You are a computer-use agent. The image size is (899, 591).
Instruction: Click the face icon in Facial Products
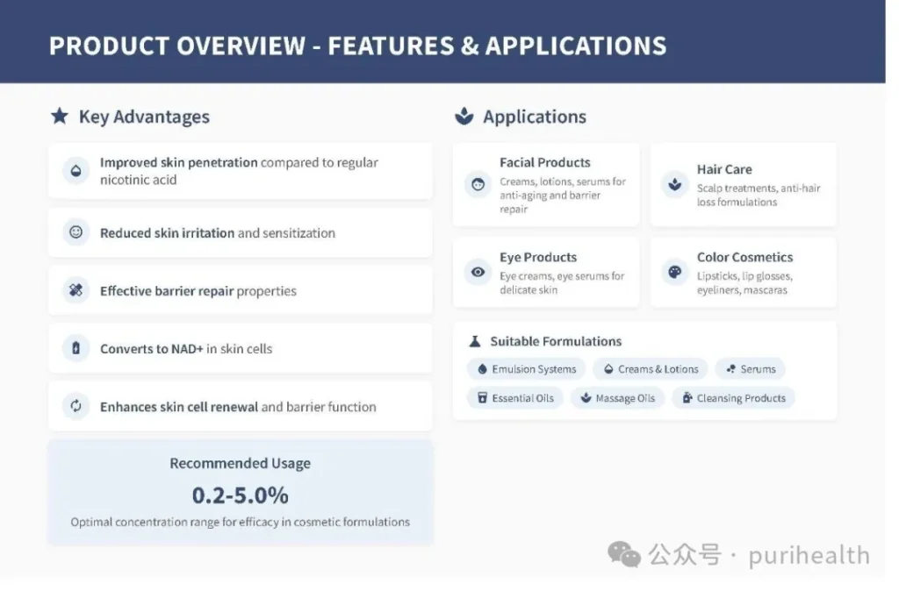[478, 185]
